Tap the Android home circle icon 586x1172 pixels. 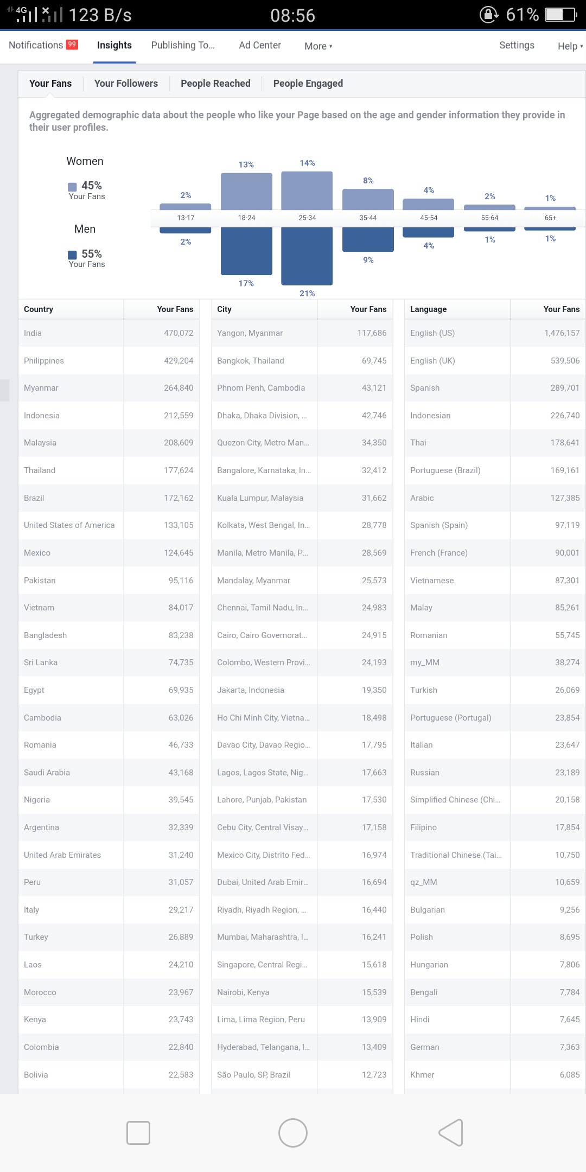pyautogui.click(x=293, y=1132)
